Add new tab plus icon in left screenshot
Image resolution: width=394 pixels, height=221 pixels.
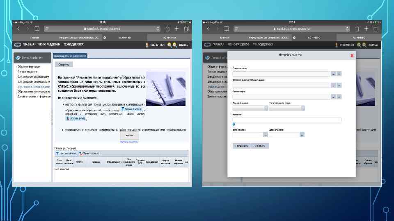point(176,29)
